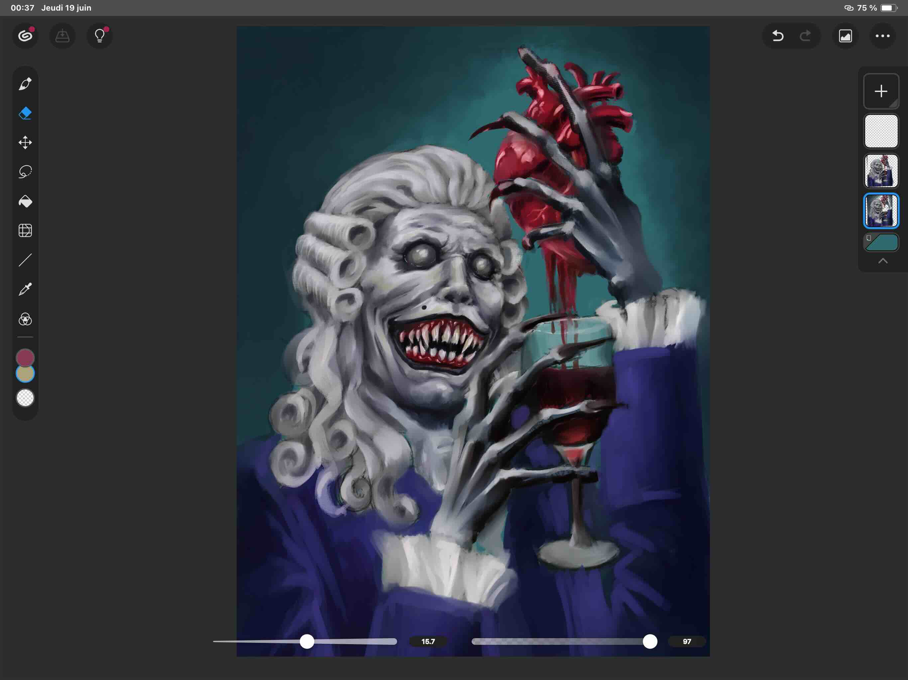
Task: Open the three-dot more options menu
Action: coord(882,36)
